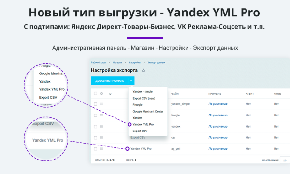
Task: Star the Настройка экспорта page as favorite
Action: click(143, 70)
